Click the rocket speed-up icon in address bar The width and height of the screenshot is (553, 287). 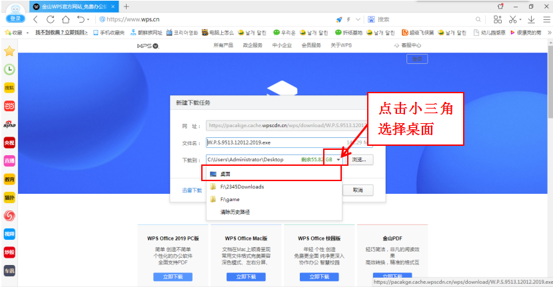tap(339, 19)
